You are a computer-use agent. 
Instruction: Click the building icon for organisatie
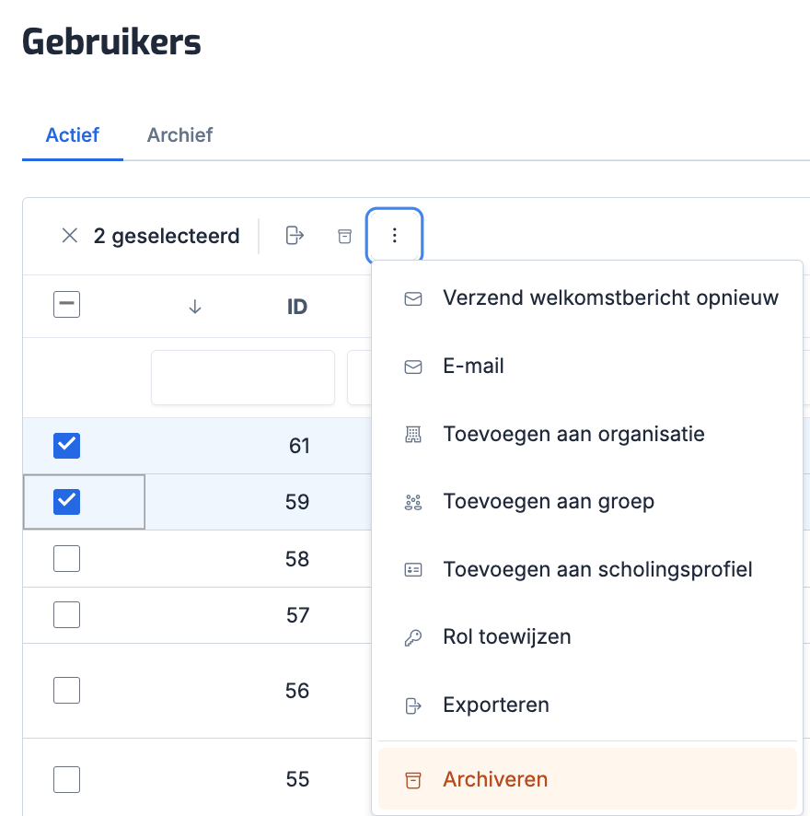(413, 434)
